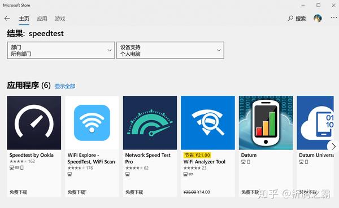This screenshot has width=339, height=208.
Task: Expand the 设备支持 个人电脑 dropdown
Action: (x=170, y=50)
